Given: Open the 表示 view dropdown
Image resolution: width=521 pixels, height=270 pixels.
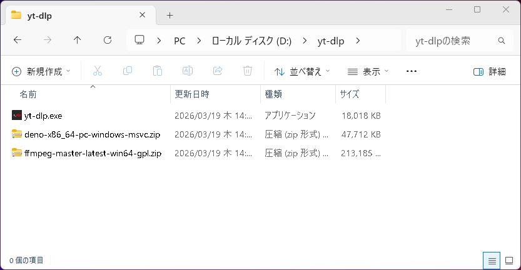Looking at the screenshot, I should [x=368, y=71].
